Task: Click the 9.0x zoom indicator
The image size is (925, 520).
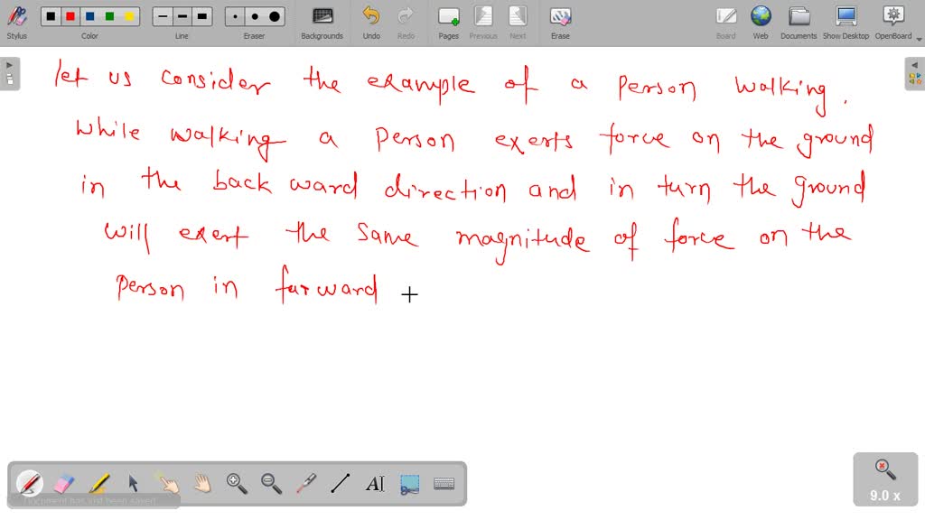Action: click(x=883, y=479)
